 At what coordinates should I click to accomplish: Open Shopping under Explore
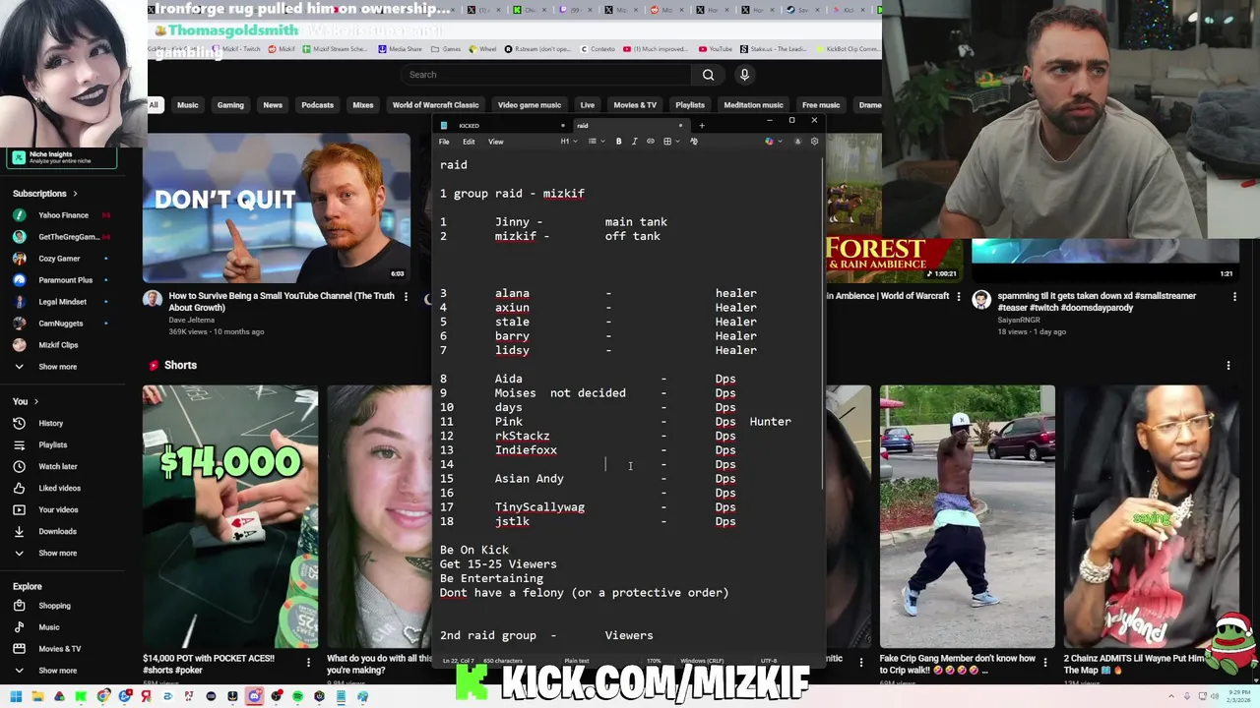pos(54,606)
